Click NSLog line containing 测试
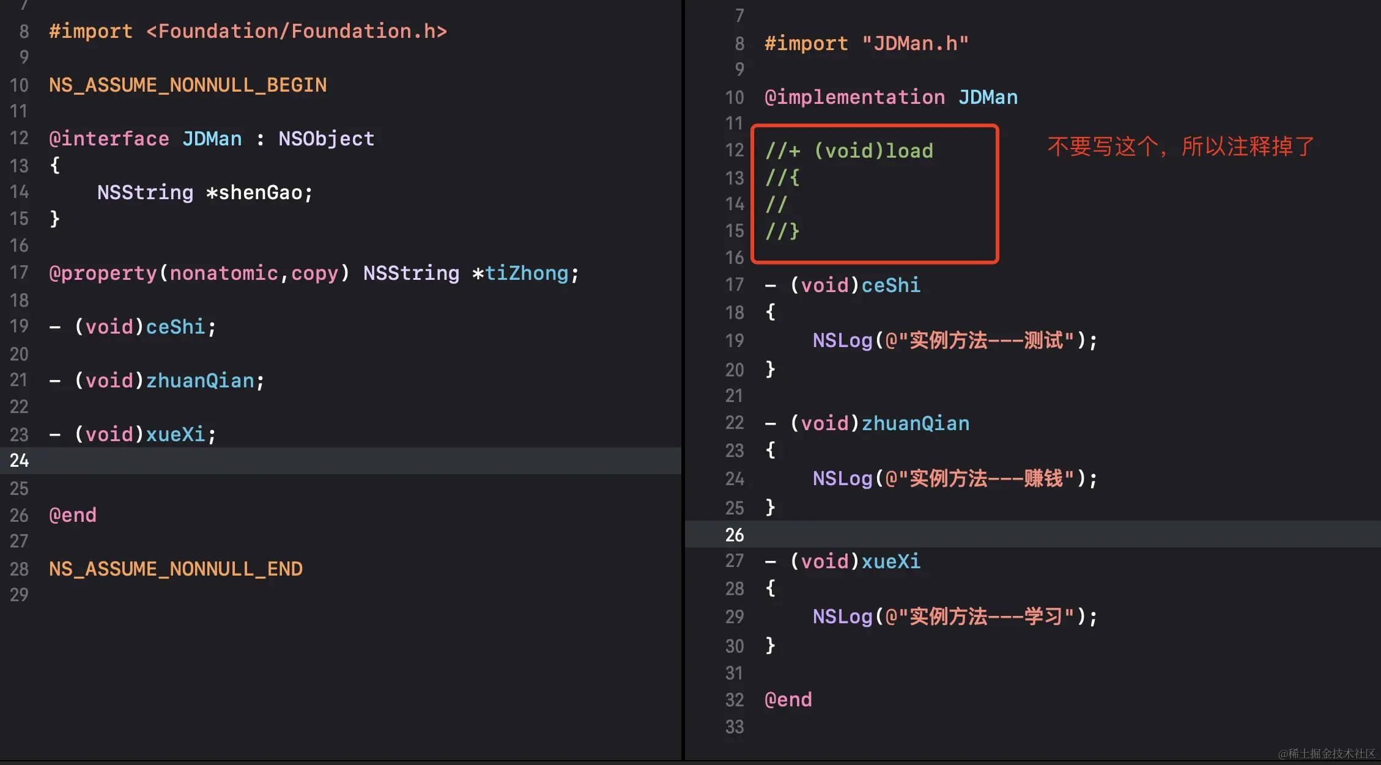 point(955,340)
